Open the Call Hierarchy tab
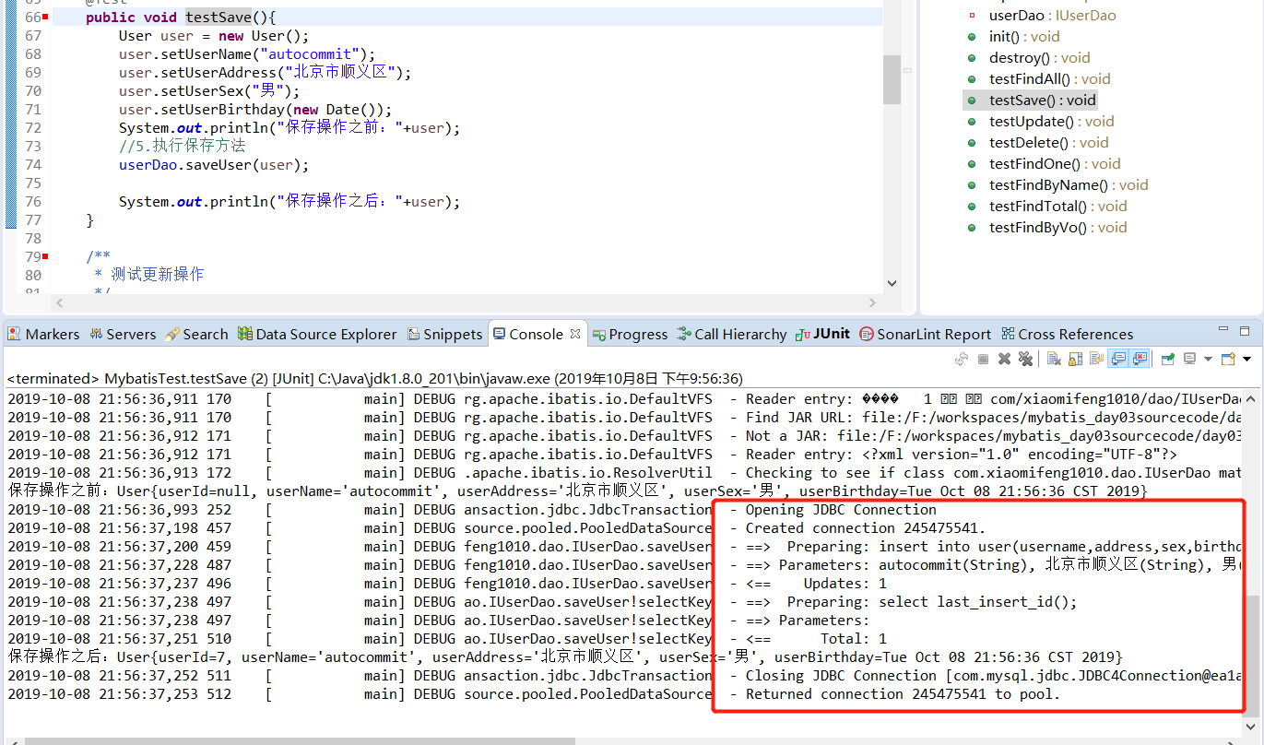This screenshot has width=1264, height=745. click(x=732, y=334)
